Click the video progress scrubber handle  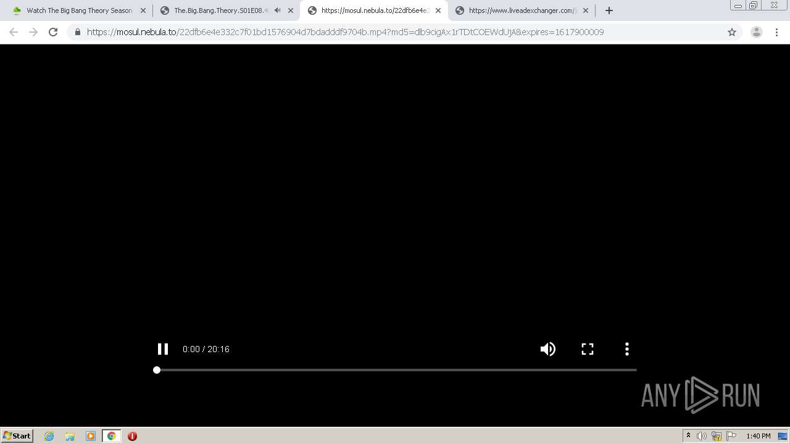click(x=157, y=370)
